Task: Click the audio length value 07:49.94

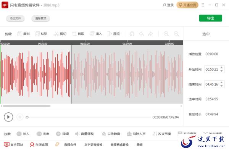Action: [212, 114]
